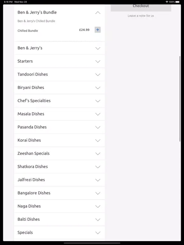Viewport: 184px width, 245px height.
Task: Add Chilled Bundle with the plus icon
Action: click(97, 30)
